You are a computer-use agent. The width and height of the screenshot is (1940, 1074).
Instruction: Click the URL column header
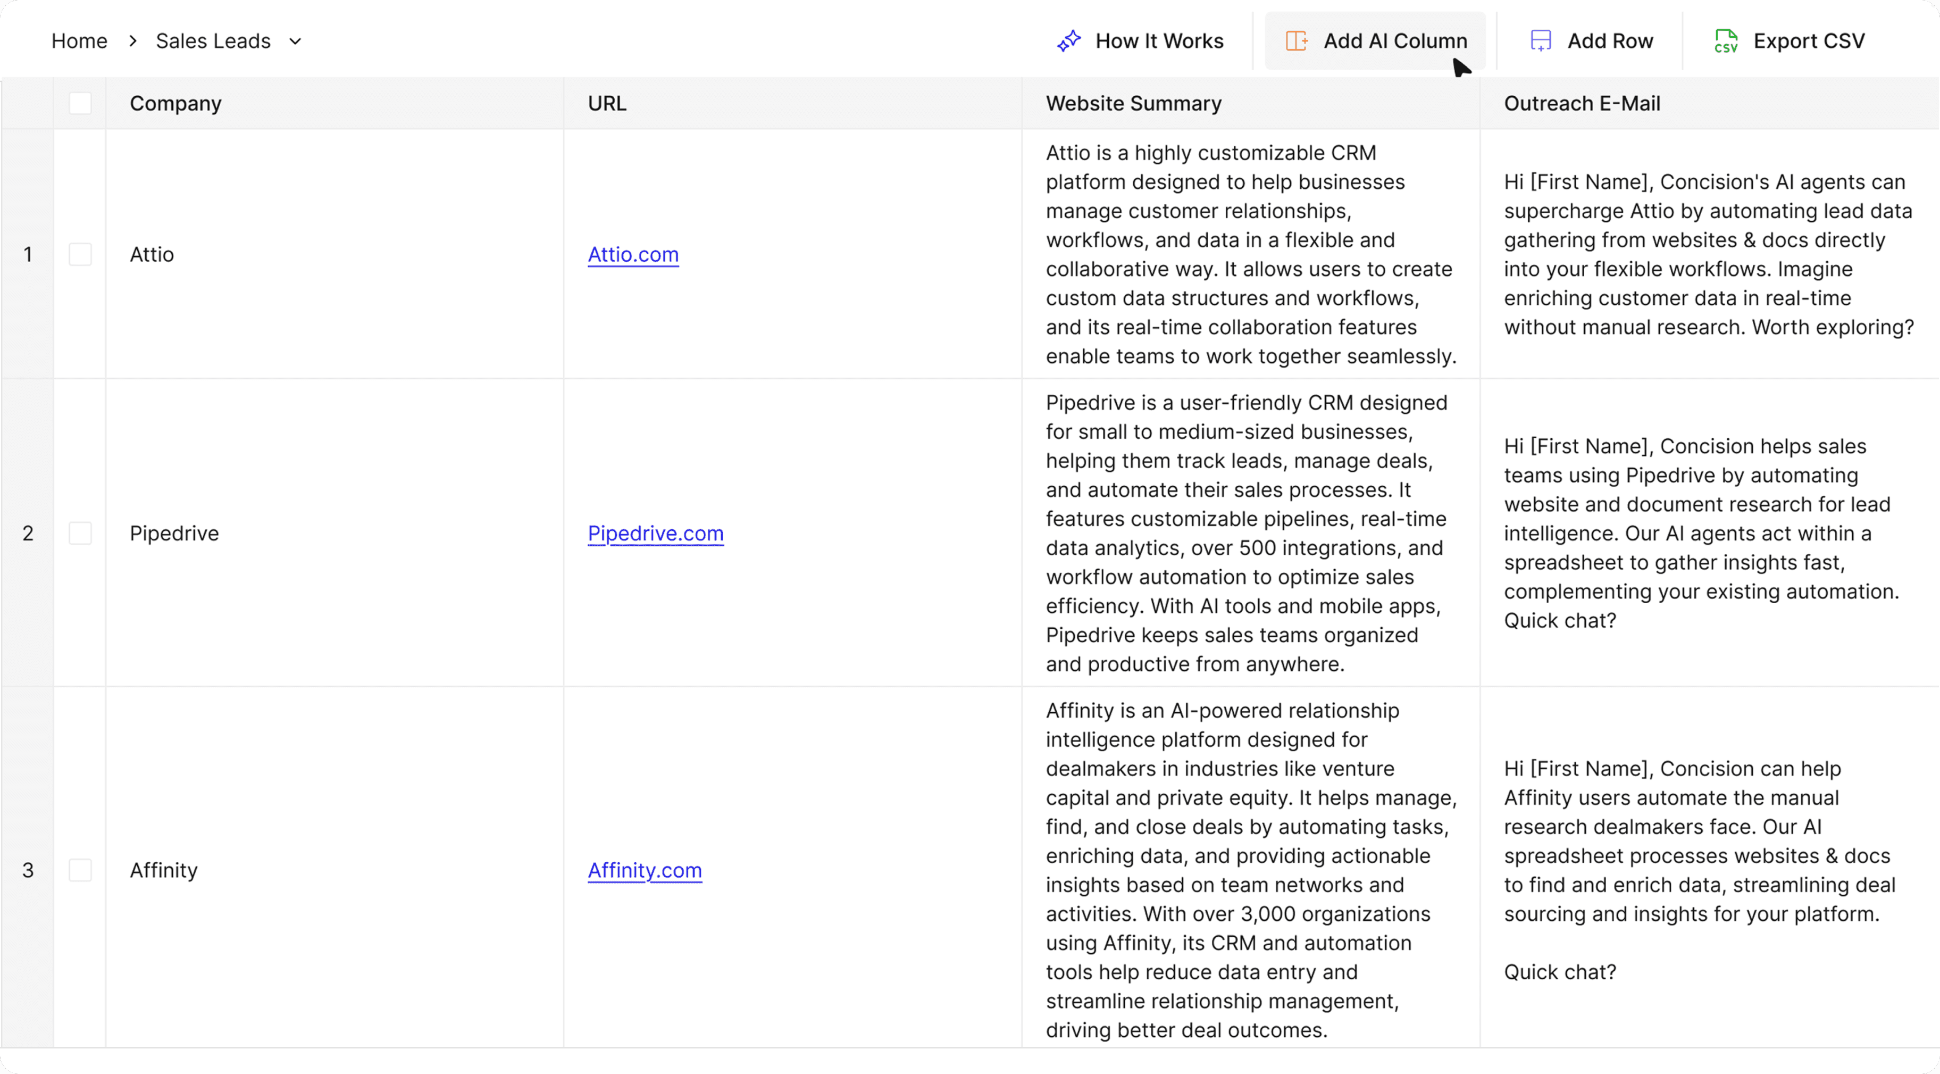[x=792, y=103]
